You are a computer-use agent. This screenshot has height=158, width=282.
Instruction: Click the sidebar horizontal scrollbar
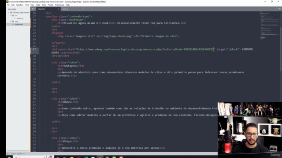pyautogui.click(x=18, y=151)
